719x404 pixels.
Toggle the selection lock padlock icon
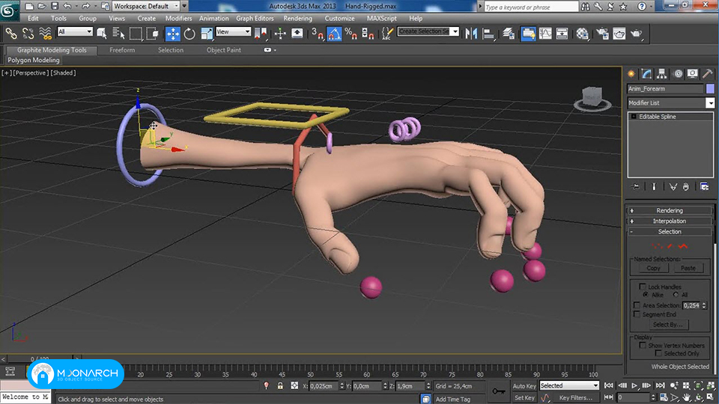pos(280,386)
